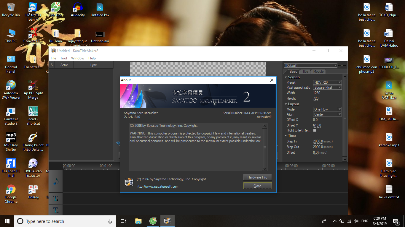The image size is (405, 227).
Task: Click the audio track music note icon
Action: pos(56,181)
